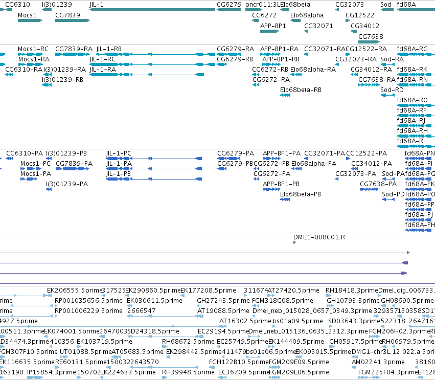435x380 pixels.
Task: Click EST GH27243.5prime
Action: [223, 301]
